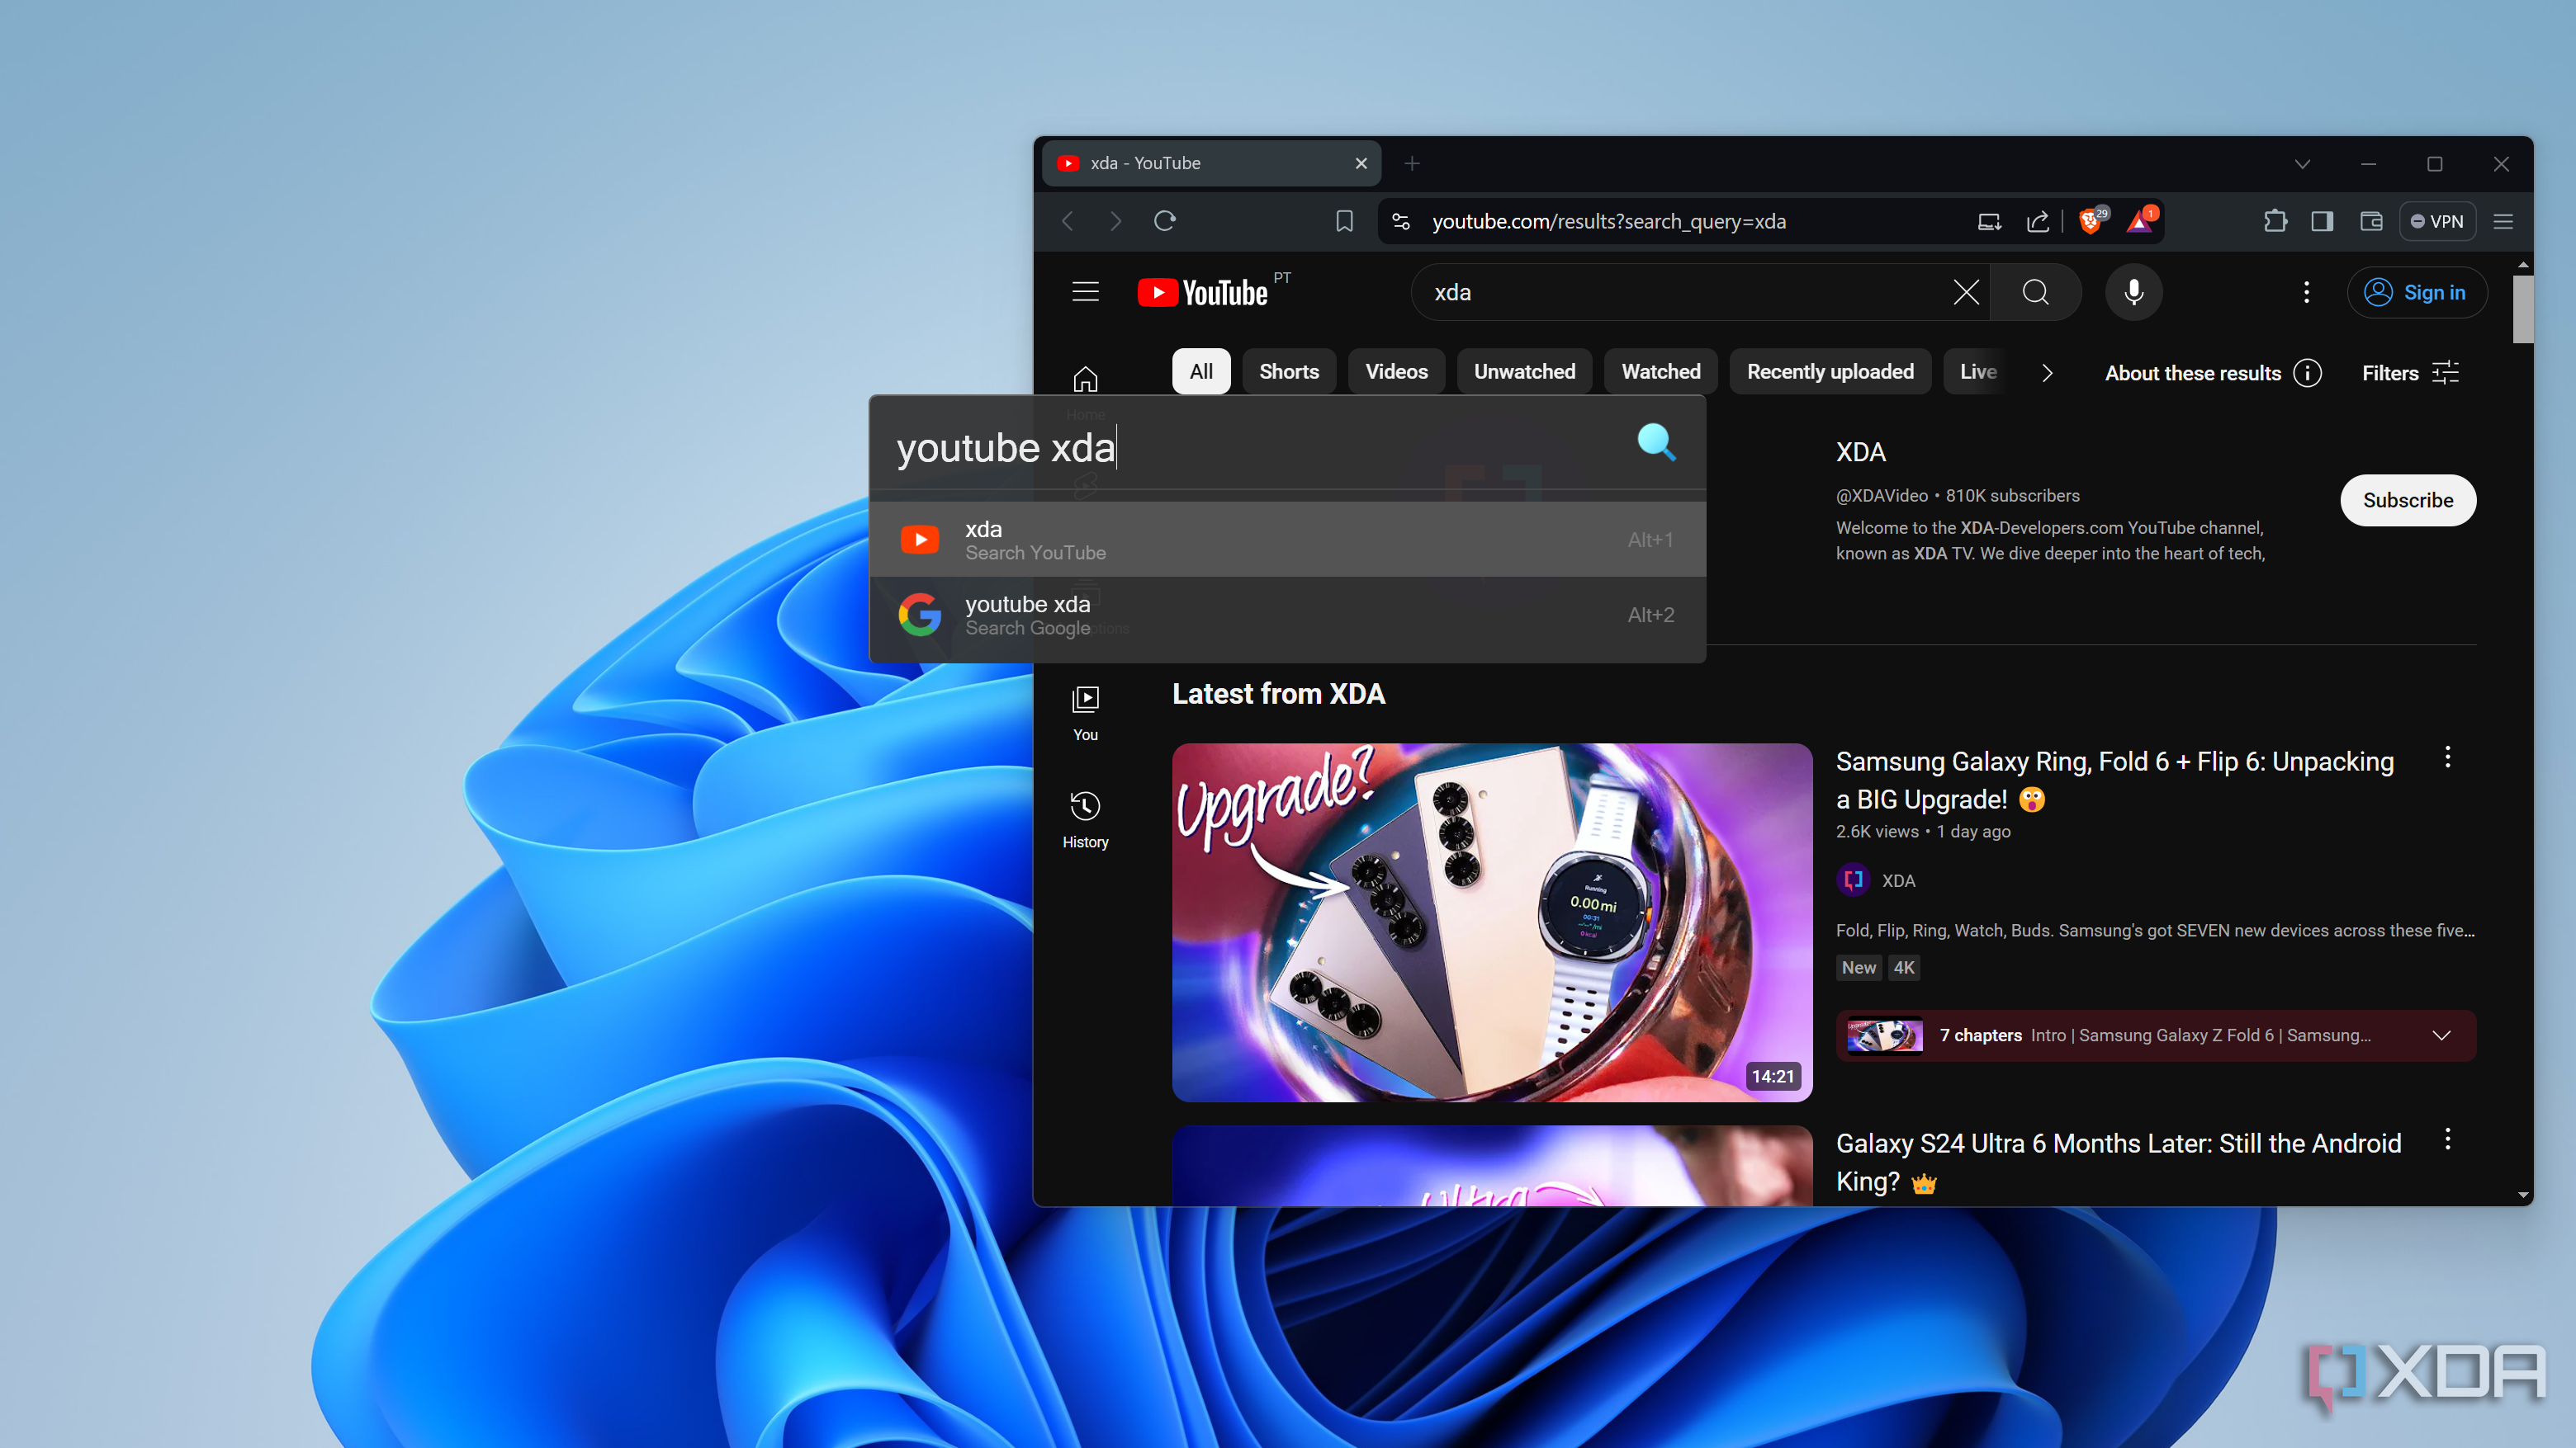Reload the YouTube page
The height and width of the screenshot is (1448, 2576).
pyautogui.click(x=1165, y=221)
